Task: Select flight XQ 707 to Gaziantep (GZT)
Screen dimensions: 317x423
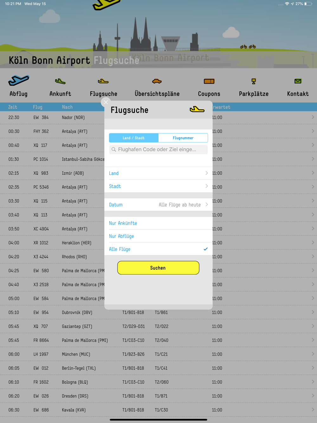Action: 158,326
